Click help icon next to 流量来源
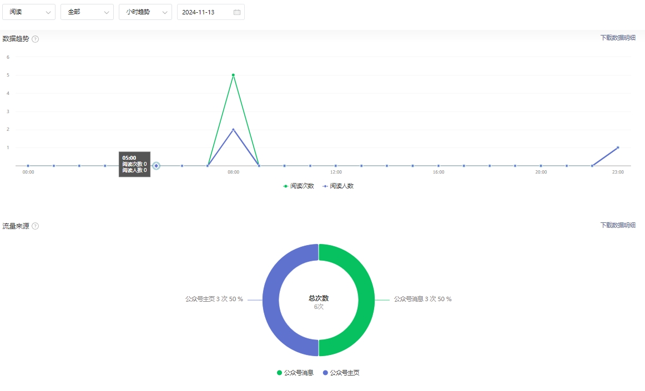Image resolution: width=645 pixels, height=391 pixels. [x=36, y=226]
